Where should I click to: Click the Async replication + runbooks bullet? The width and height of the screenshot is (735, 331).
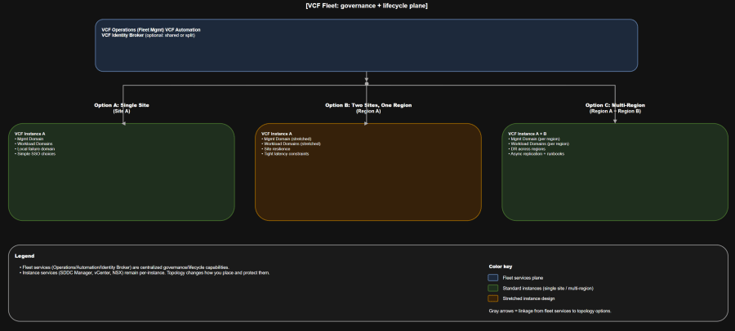[540, 154]
